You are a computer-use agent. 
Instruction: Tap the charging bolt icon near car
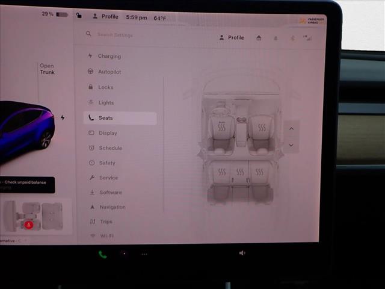63,117
